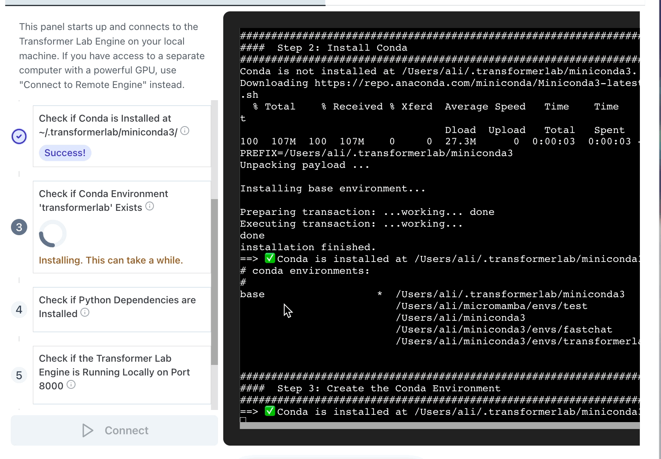The image size is (661, 459).
Task: Click the info icon for Python Dependencies check
Action: pyautogui.click(x=85, y=313)
